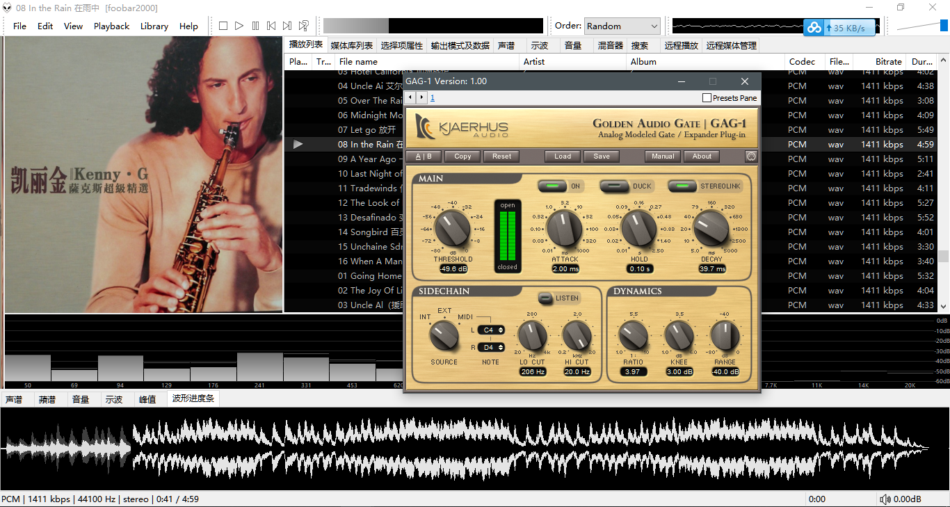Click the random playback icon
This screenshot has height=507, width=950.
click(304, 26)
